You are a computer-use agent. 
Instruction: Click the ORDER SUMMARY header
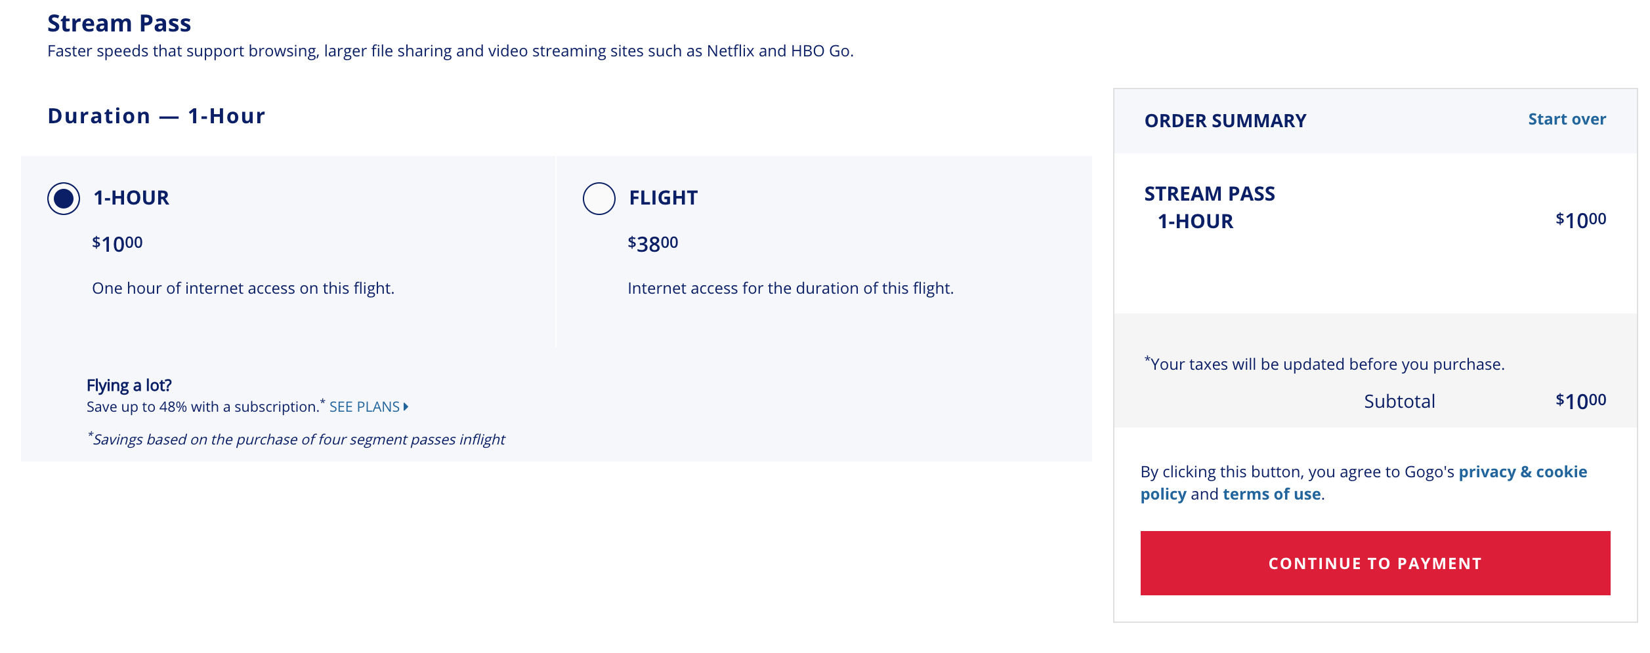pos(1225,121)
